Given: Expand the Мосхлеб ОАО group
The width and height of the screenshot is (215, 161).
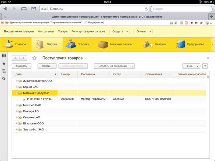Looking at the screenshot, I should point(17,105).
